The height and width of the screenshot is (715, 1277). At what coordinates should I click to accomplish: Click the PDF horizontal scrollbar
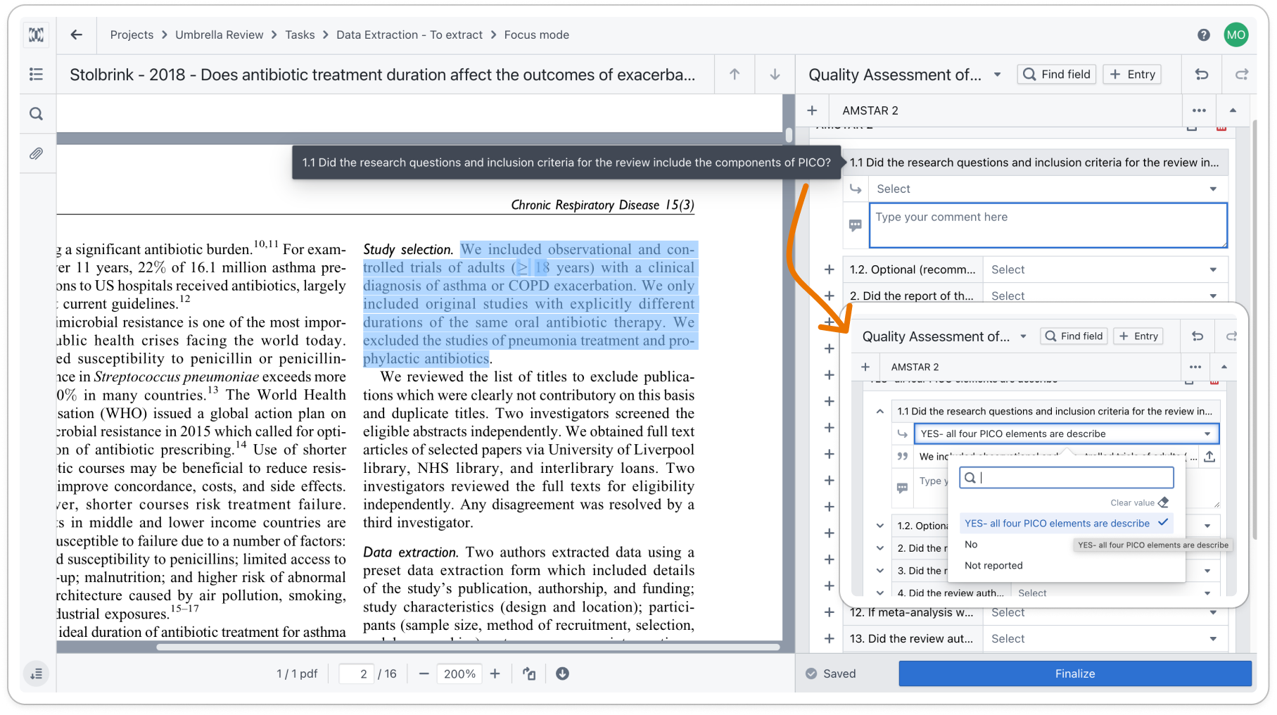[468, 647]
